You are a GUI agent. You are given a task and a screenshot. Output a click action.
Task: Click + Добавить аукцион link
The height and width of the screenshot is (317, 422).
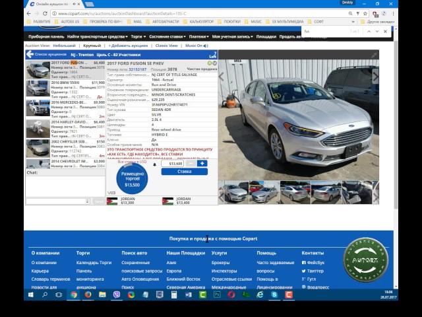pyautogui.click(x=128, y=46)
